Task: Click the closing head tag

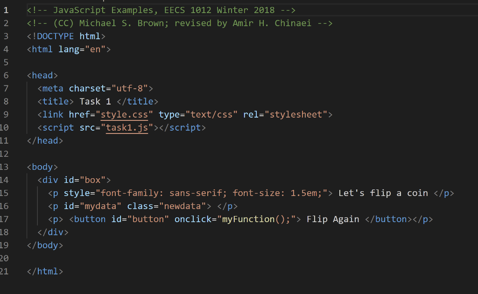Action: [x=45, y=141]
